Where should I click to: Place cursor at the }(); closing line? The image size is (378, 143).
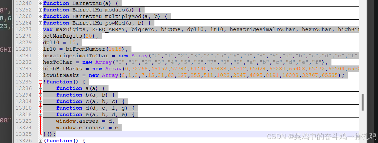tap(50, 134)
